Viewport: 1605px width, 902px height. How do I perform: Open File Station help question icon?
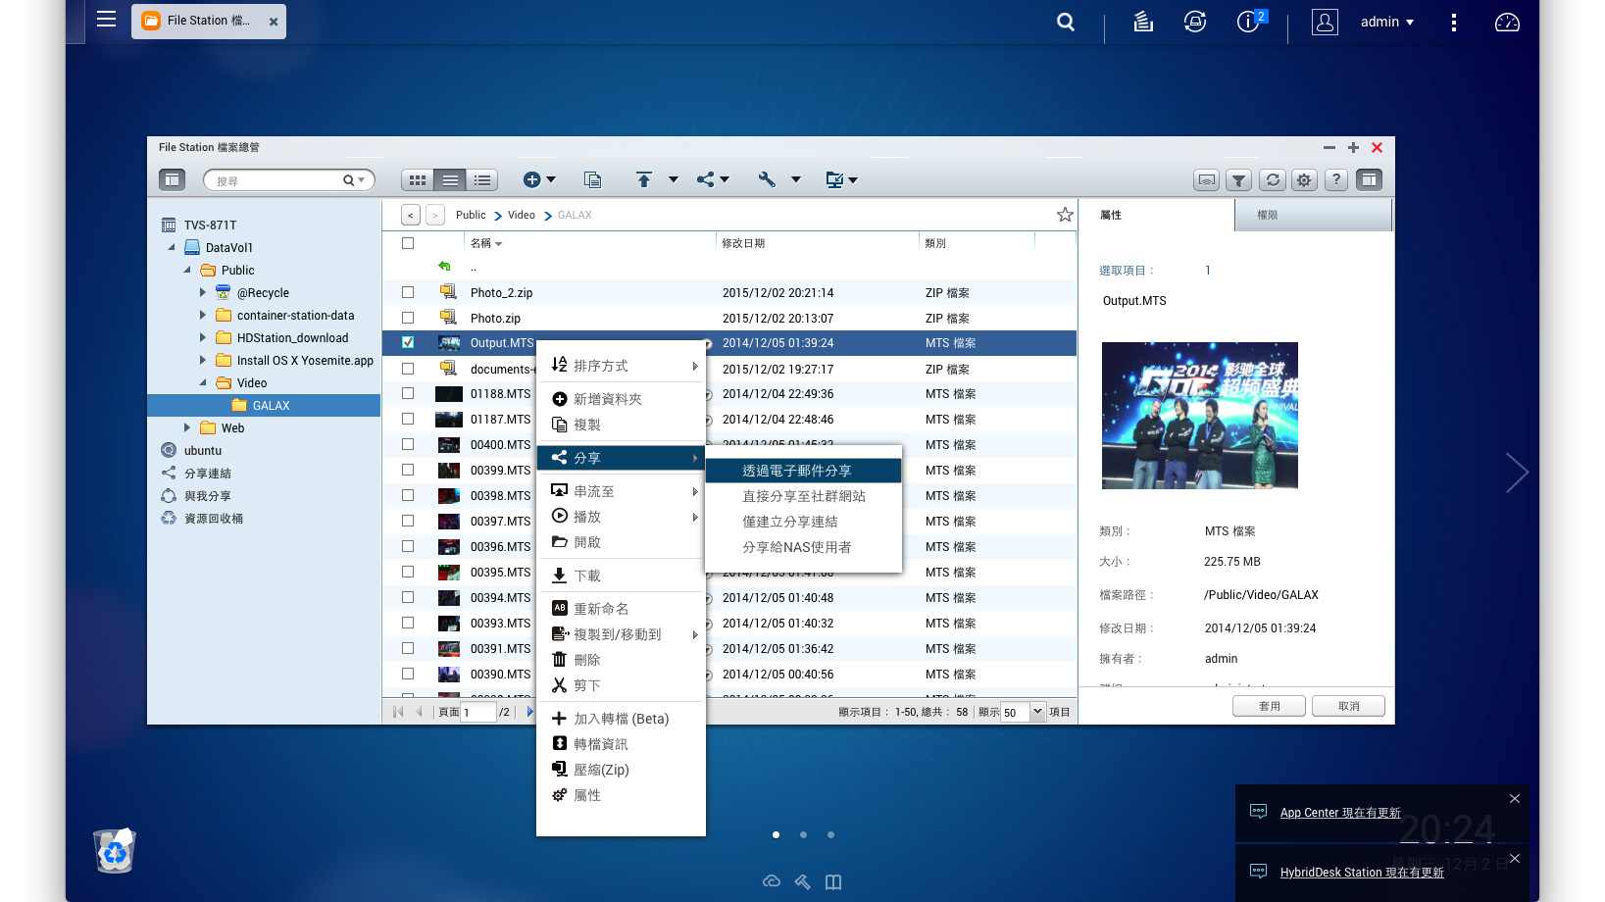[1335, 179]
